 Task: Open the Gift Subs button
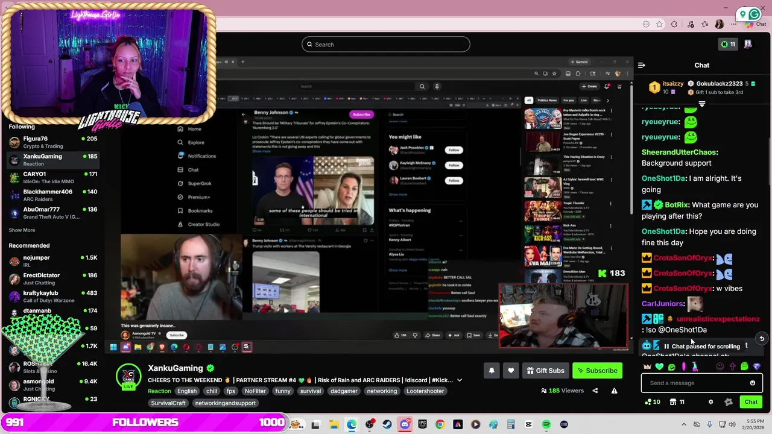[545, 371]
